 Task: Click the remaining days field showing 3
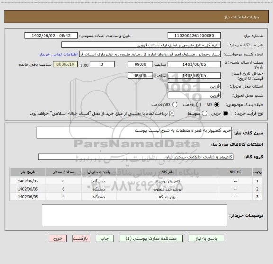[x=102, y=64]
